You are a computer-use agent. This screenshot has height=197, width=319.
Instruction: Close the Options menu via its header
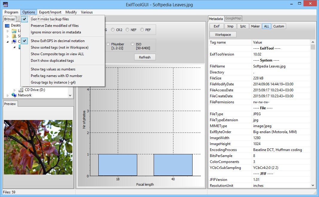pos(29,12)
